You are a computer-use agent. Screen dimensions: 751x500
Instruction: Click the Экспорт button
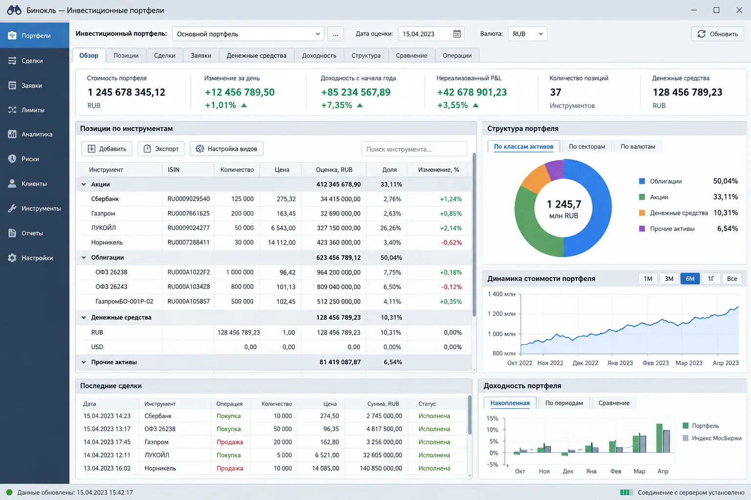[161, 149]
